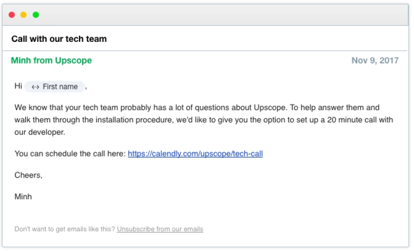Click Don't want to get emails text
The image size is (414, 251).
pos(65,229)
